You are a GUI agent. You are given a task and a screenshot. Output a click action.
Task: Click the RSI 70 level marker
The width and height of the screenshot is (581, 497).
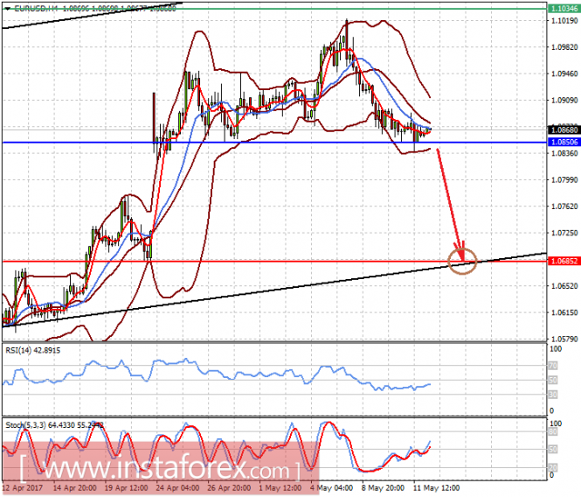[553, 366]
